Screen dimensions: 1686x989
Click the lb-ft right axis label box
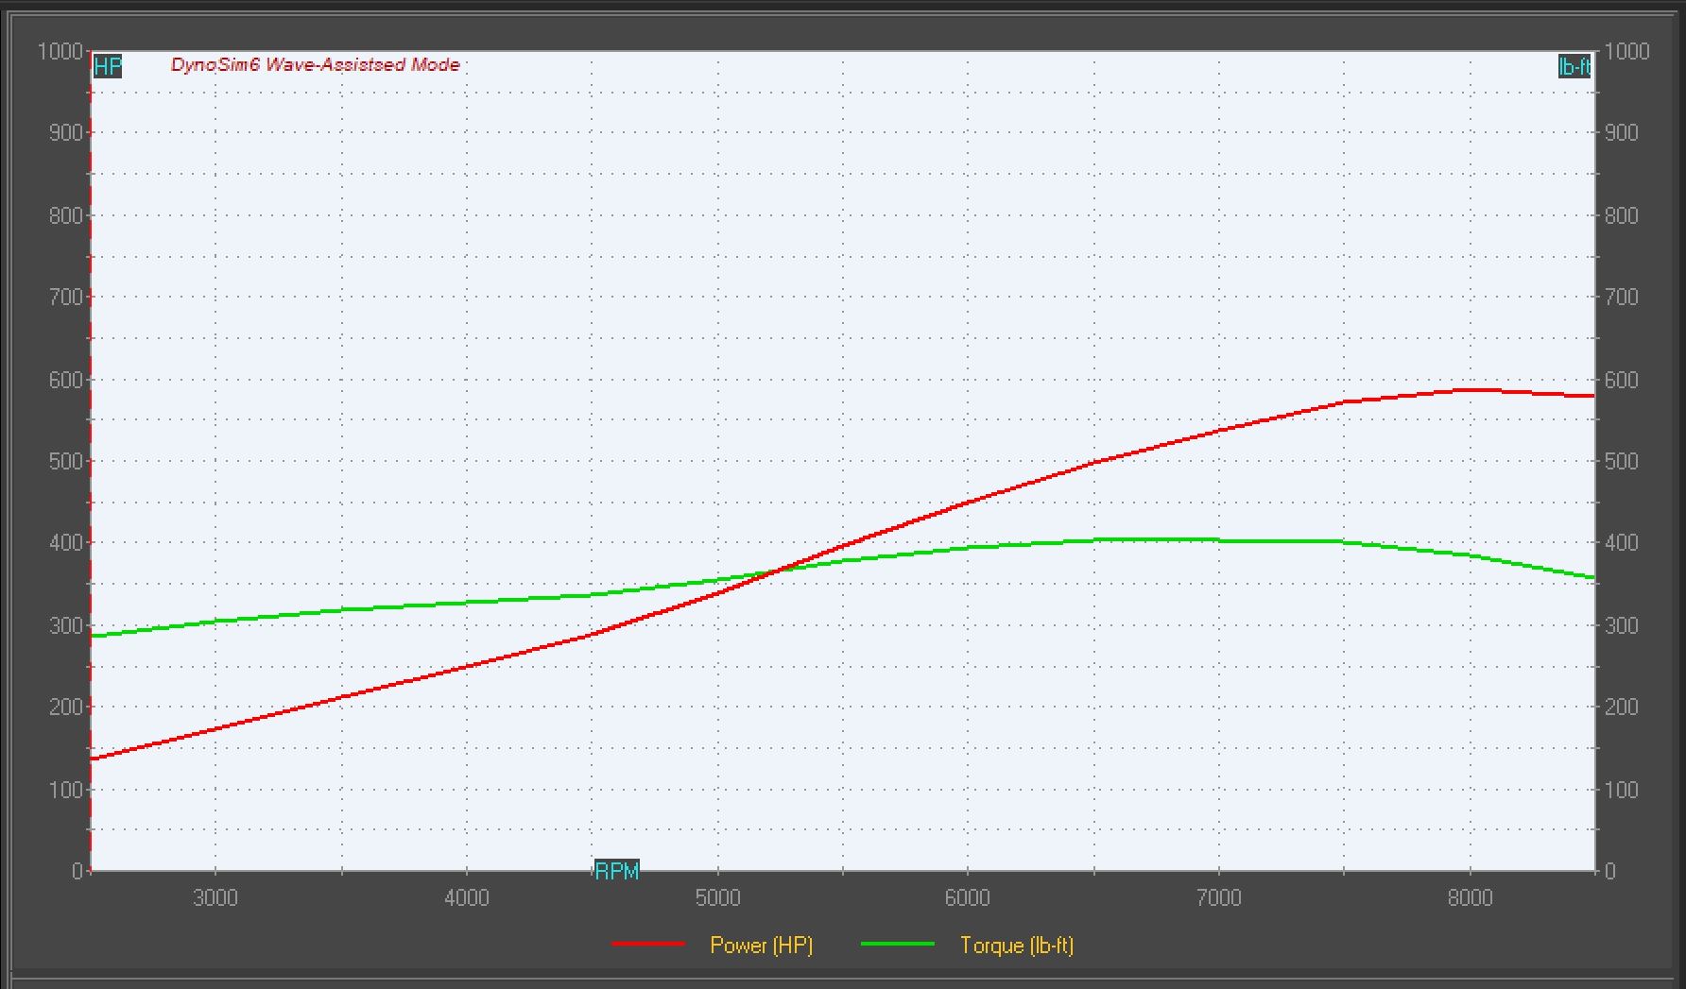coord(1574,66)
